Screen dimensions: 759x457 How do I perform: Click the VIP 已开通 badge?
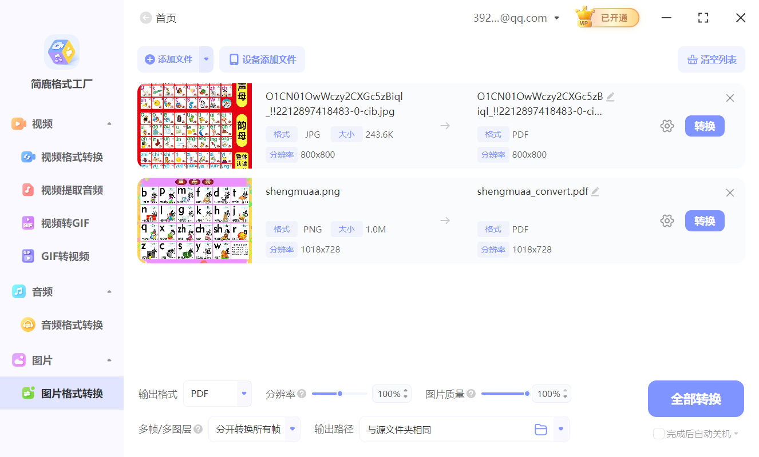[x=607, y=17]
